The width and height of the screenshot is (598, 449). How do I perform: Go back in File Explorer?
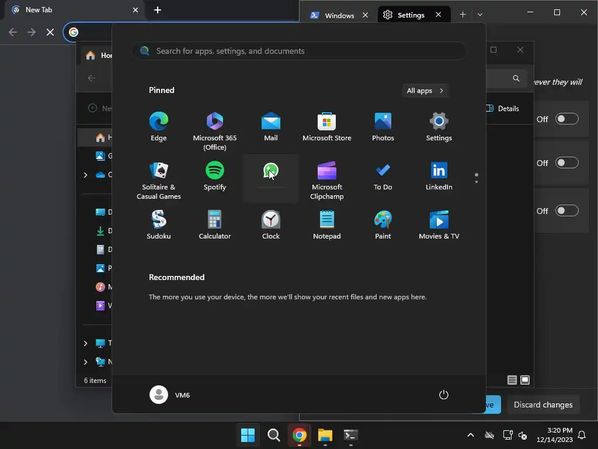[92, 78]
